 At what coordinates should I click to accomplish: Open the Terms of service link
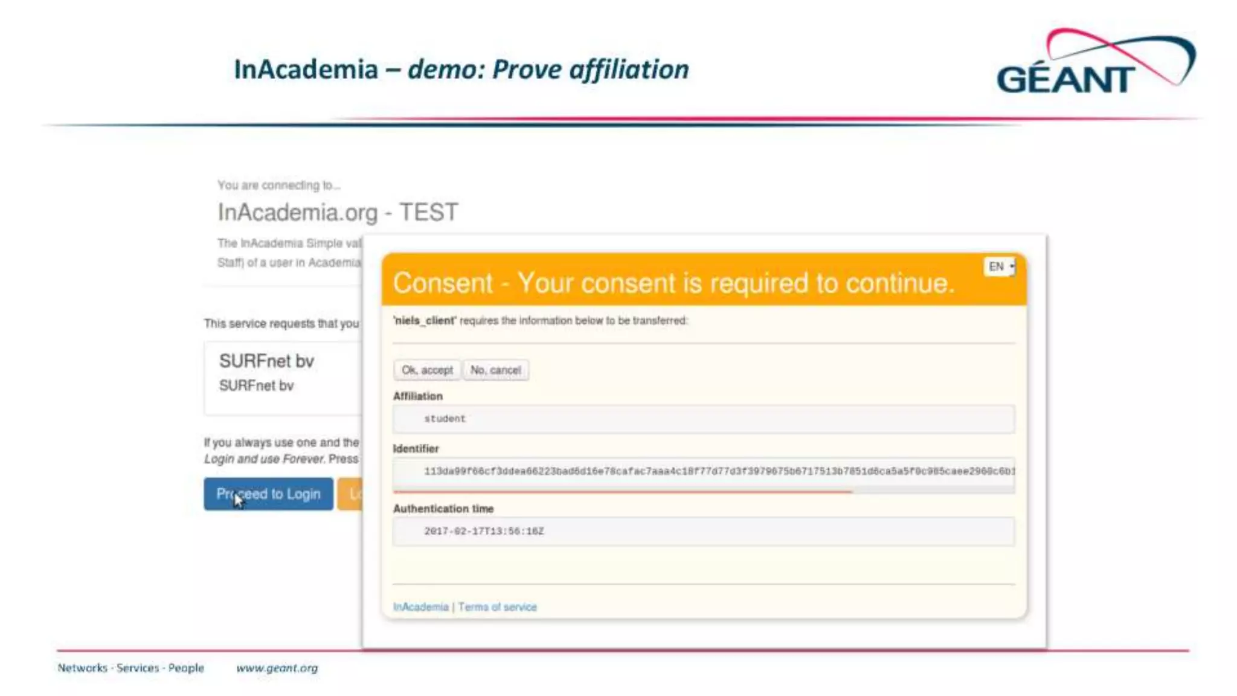point(497,607)
